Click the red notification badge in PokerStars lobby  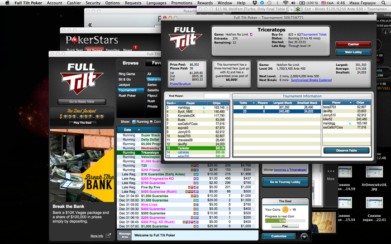(135, 47)
